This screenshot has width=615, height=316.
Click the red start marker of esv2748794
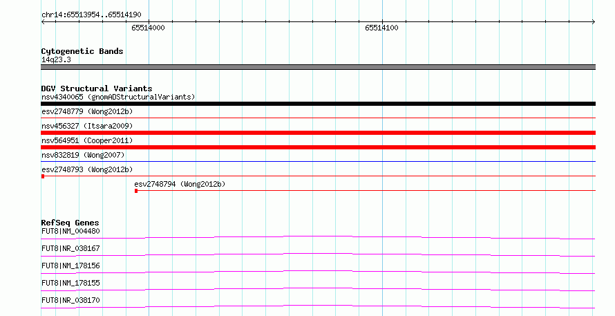tap(136, 191)
